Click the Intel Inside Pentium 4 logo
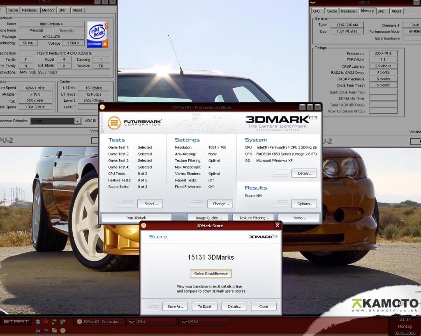Viewport: 421px width, 336px height. 97,34
